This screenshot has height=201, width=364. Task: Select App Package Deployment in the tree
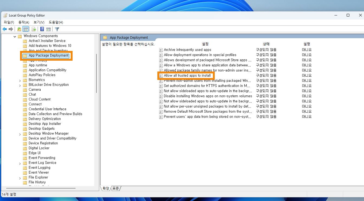pyautogui.click(x=49, y=56)
